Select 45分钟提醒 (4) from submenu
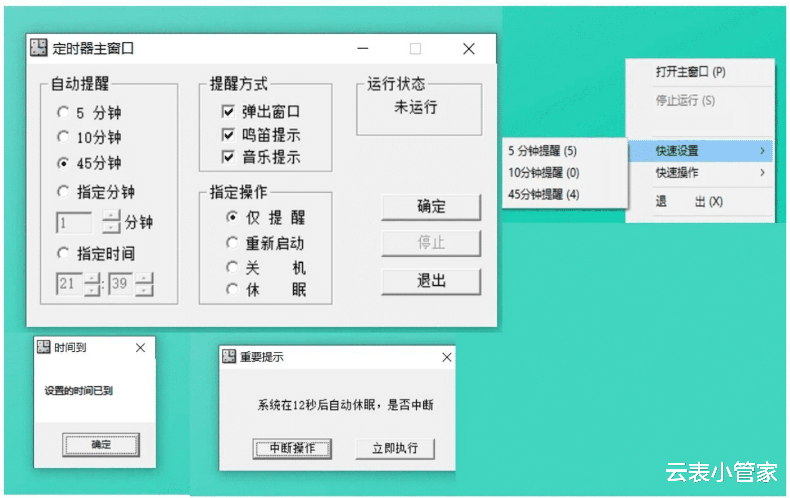This screenshot has height=498, width=790. [543, 194]
